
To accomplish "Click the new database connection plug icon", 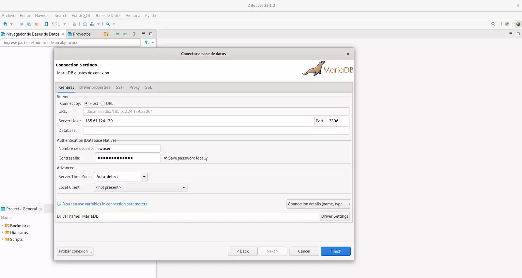I will (x=5, y=24).
